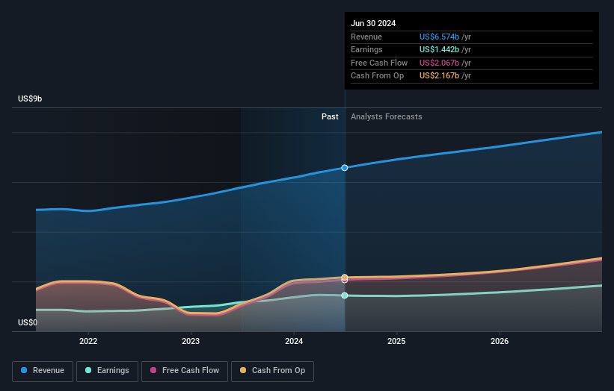Click the 2025 x-axis label
Image resolution: width=614 pixels, height=391 pixels.
click(x=396, y=341)
